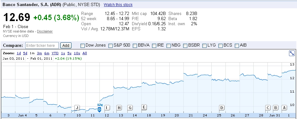The width and height of the screenshot is (297, 119).
Task: Open news flag C on the chart
Action: [x=267, y=108]
